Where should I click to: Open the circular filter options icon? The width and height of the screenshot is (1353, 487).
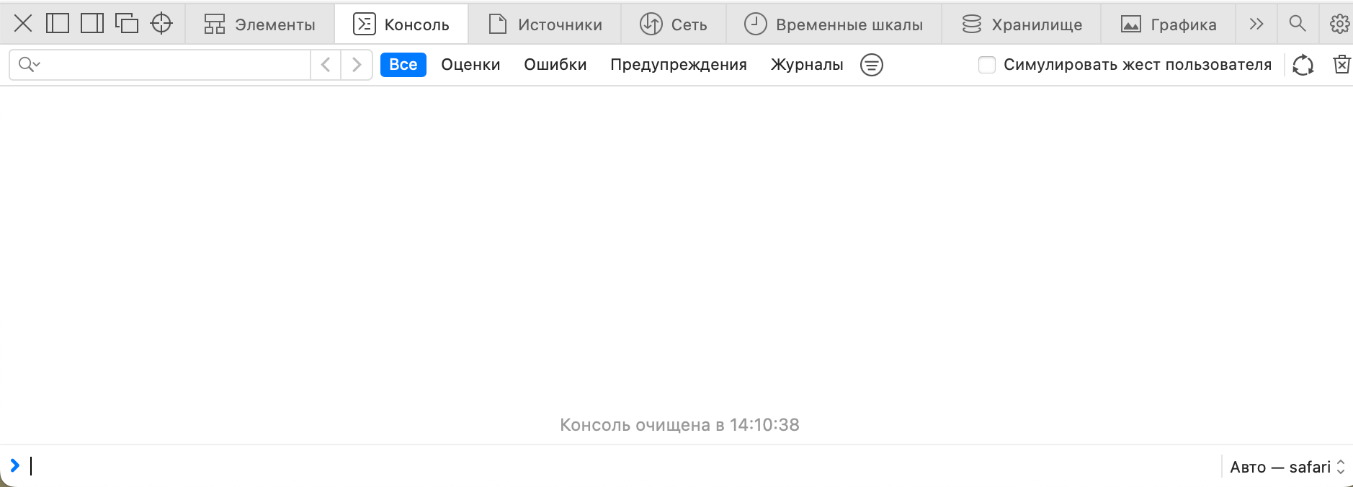coord(871,65)
